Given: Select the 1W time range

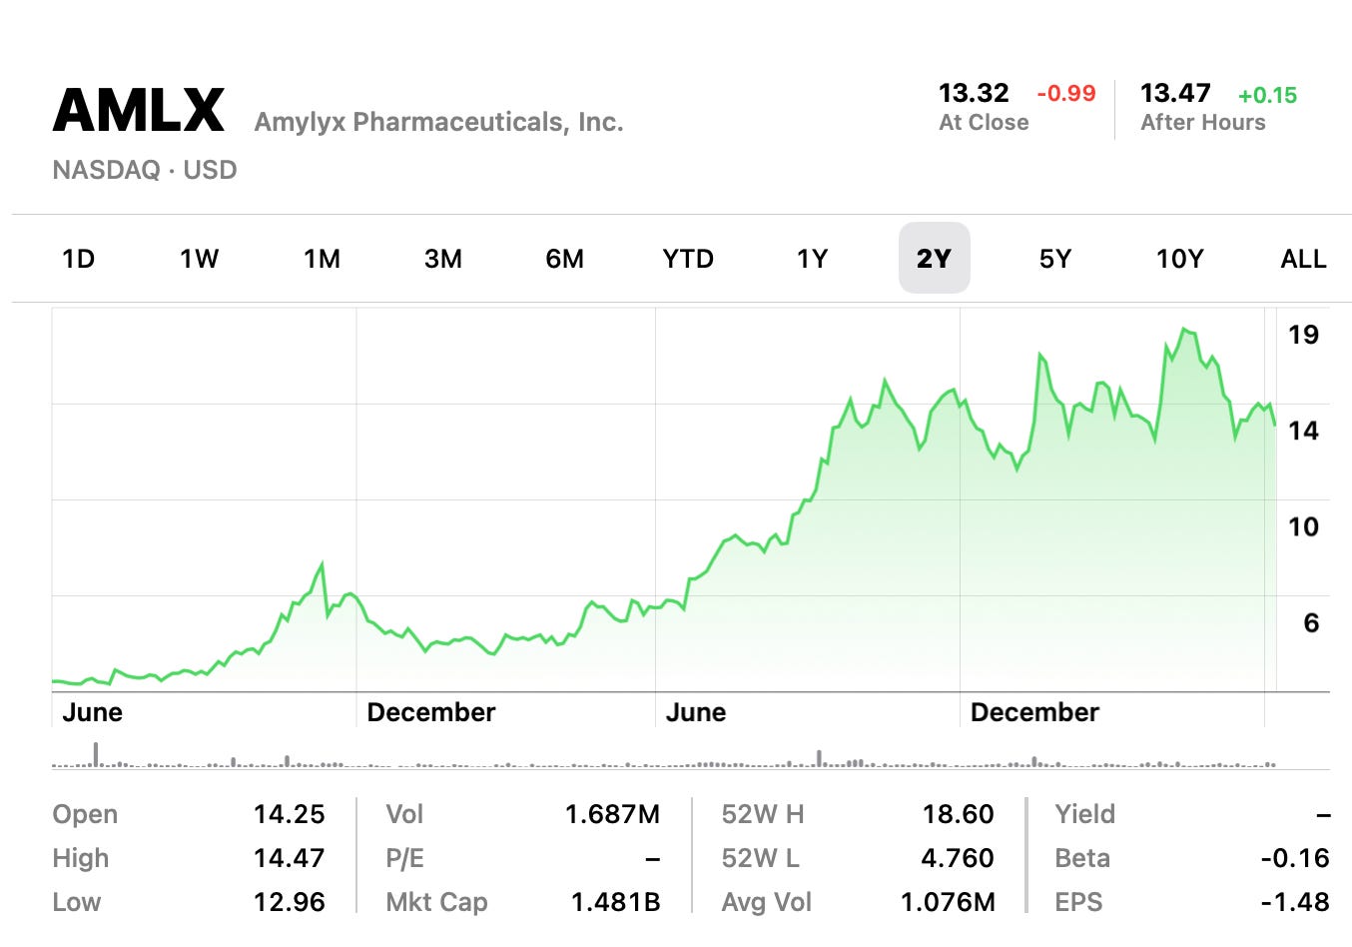Looking at the screenshot, I should [199, 259].
